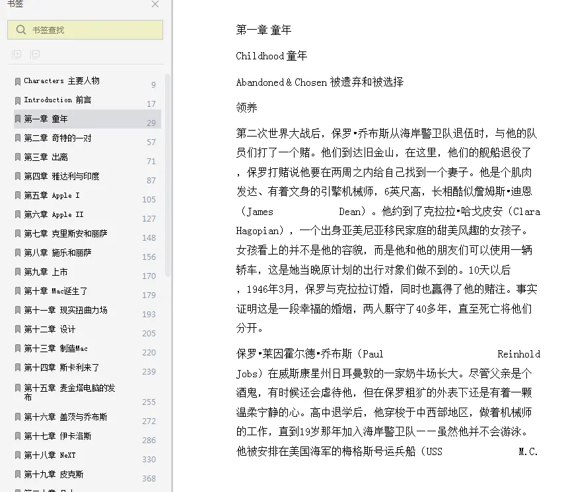Collapse all bookmarks icon
The width and height of the screenshot is (562, 492).
35,54
